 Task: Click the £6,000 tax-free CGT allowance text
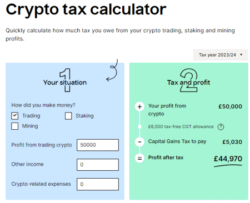click(181, 126)
